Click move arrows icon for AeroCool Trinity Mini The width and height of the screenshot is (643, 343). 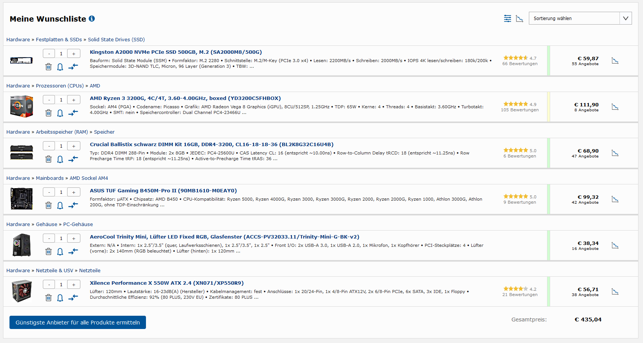pyautogui.click(x=73, y=251)
